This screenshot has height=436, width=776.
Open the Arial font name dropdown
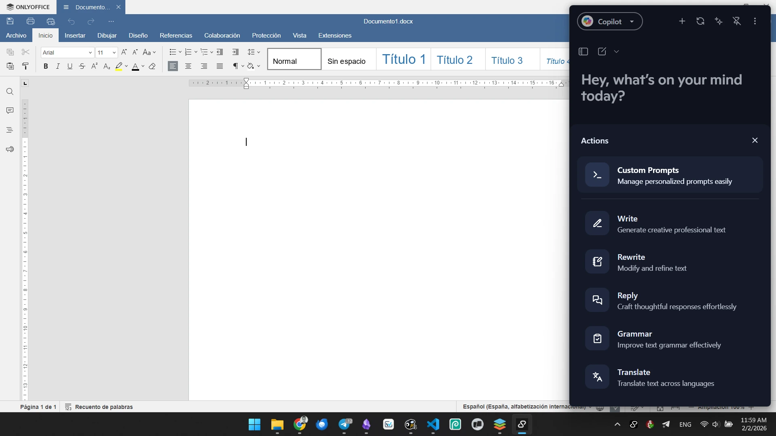(67, 53)
